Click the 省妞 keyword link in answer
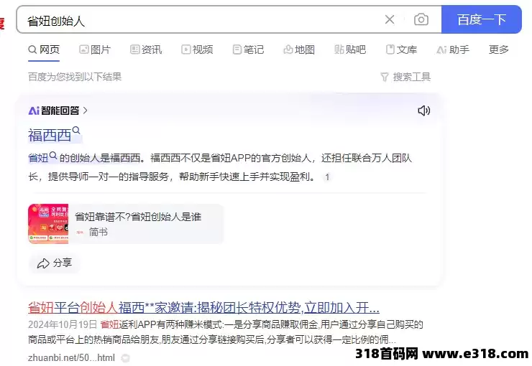 [38, 158]
